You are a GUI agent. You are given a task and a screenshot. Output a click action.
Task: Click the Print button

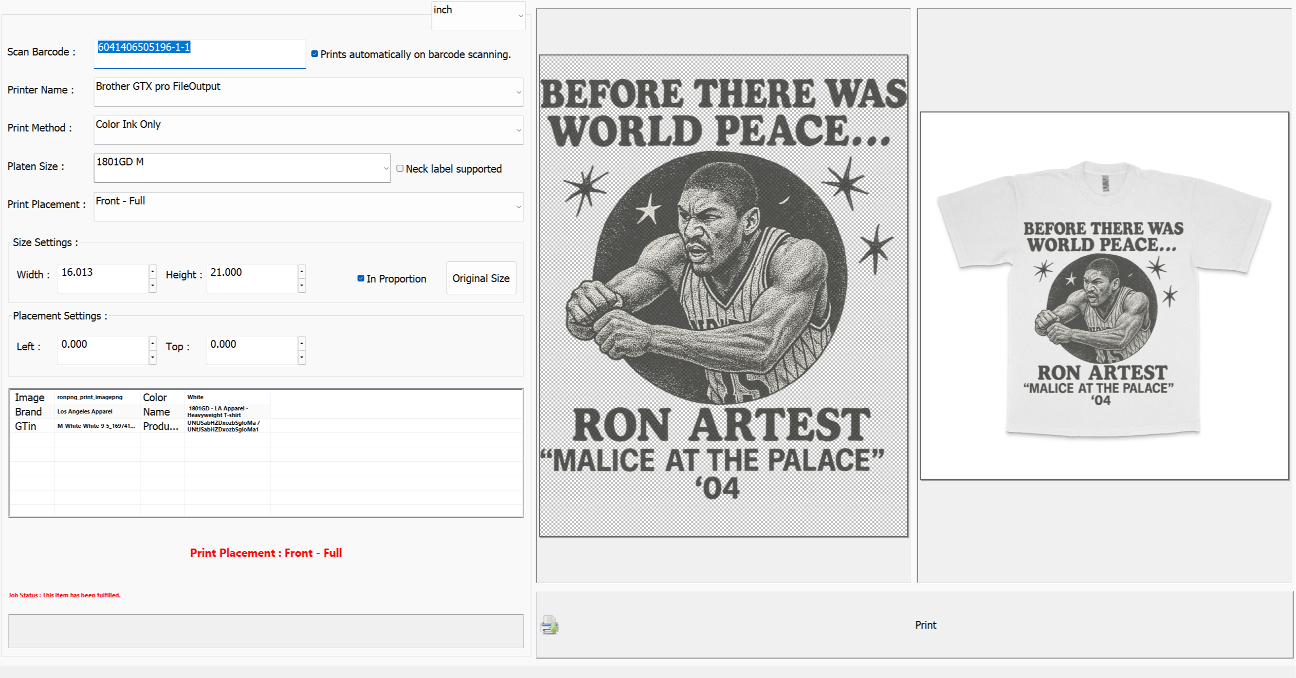tap(925, 625)
